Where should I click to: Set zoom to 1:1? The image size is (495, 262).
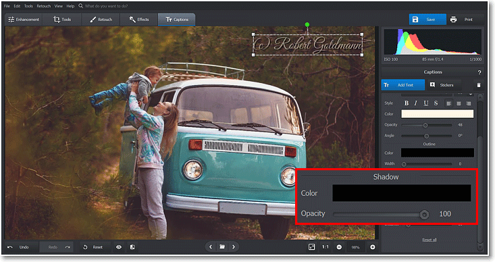[x=325, y=247]
